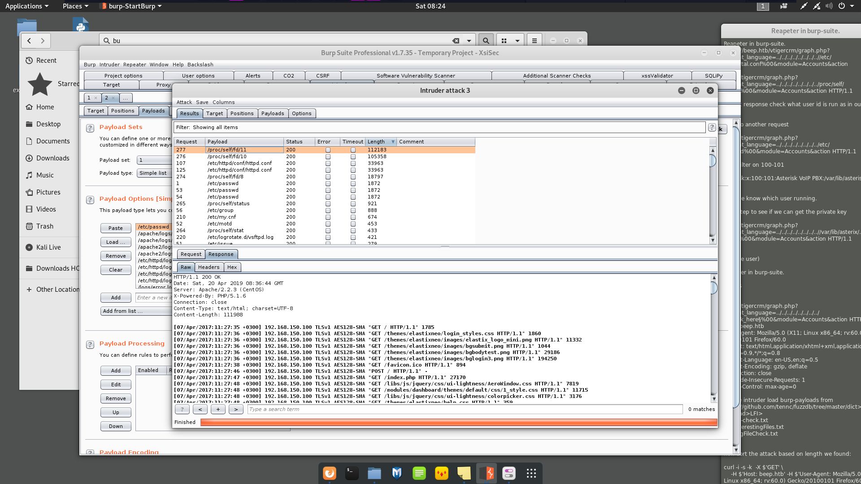This screenshot has height=484, width=861.
Task: Go forward in the Files window
Action: [43, 41]
